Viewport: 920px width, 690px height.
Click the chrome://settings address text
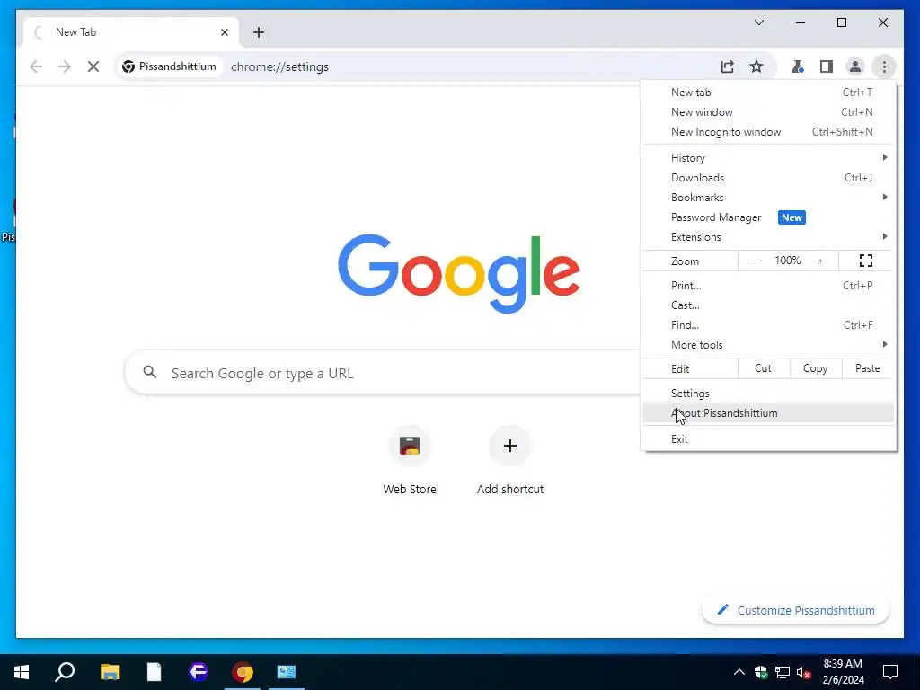(x=280, y=66)
